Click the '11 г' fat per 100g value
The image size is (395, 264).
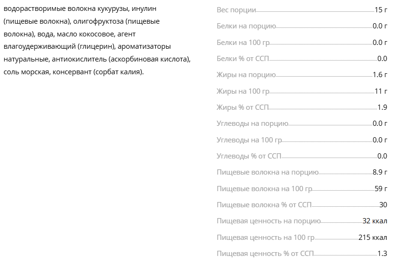pyautogui.click(x=381, y=91)
